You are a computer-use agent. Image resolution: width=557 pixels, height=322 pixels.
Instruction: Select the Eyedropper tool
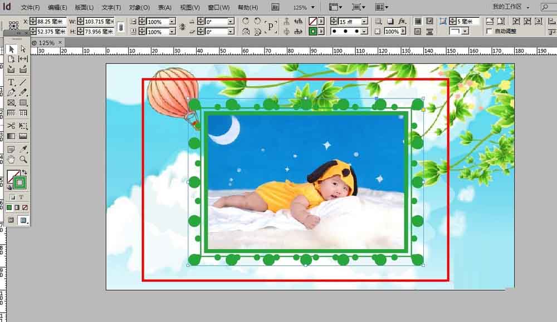[23, 149]
